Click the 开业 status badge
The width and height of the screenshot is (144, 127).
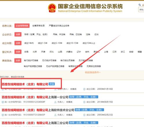[x=52, y=84]
